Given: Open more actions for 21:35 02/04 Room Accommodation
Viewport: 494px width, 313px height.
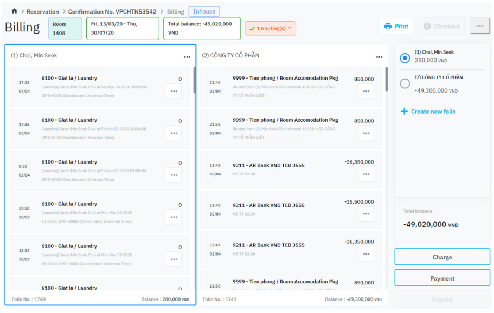Looking at the screenshot, I should [x=366, y=133].
